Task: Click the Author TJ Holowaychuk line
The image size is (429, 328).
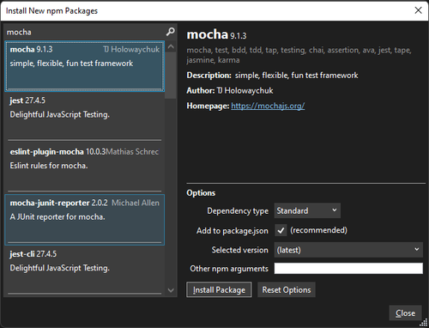Action: click(230, 91)
